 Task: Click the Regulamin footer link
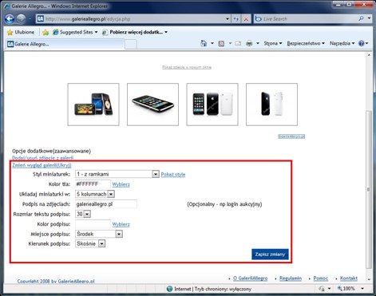tap(291, 278)
